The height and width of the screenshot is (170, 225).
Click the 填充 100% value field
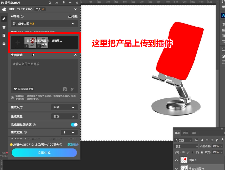click(216, 152)
